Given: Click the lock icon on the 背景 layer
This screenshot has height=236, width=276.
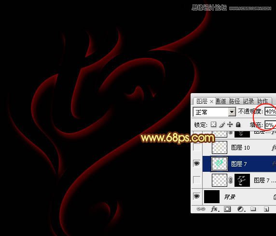Looking at the screenshot, I should tap(275, 197).
